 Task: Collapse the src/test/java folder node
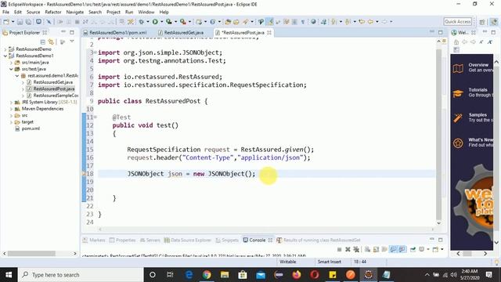(11, 69)
